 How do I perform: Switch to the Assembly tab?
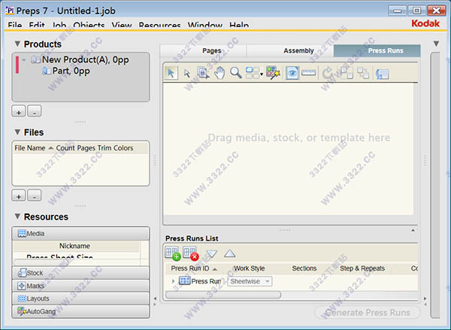coord(298,51)
